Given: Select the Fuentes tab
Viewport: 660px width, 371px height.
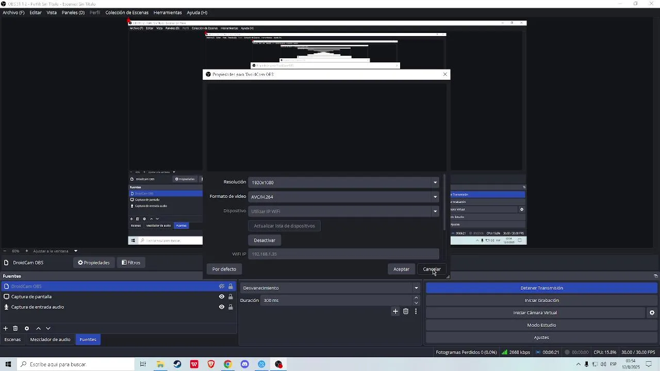Looking at the screenshot, I should pos(88,340).
